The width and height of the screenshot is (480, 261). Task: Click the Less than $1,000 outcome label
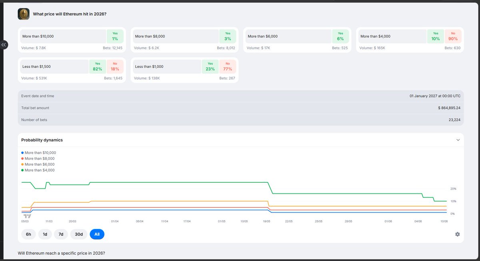(x=149, y=67)
